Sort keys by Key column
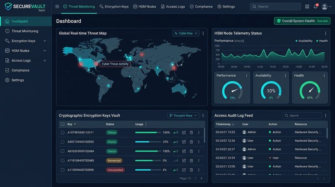The width and height of the screenshot is (335, 187). pos(72,124)
